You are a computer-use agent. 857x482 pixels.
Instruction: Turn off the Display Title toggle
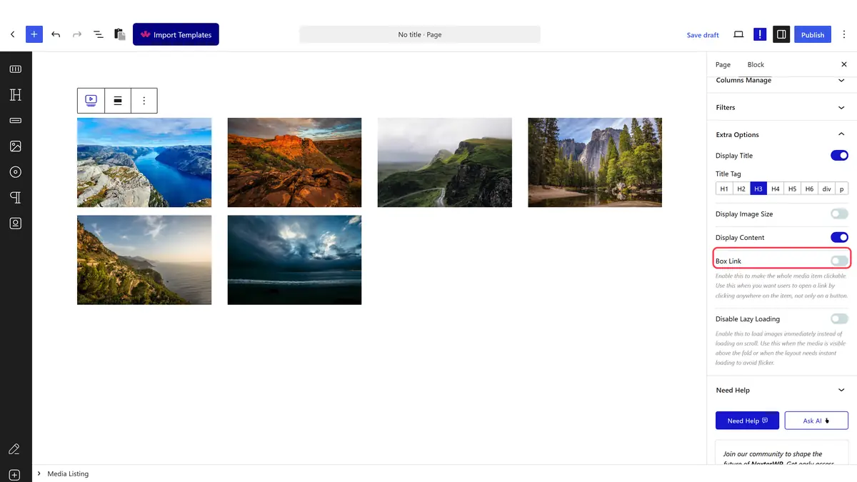pos(839,156)
